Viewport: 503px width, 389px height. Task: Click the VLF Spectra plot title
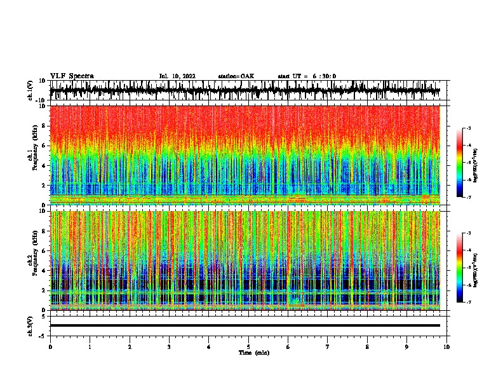72,76
